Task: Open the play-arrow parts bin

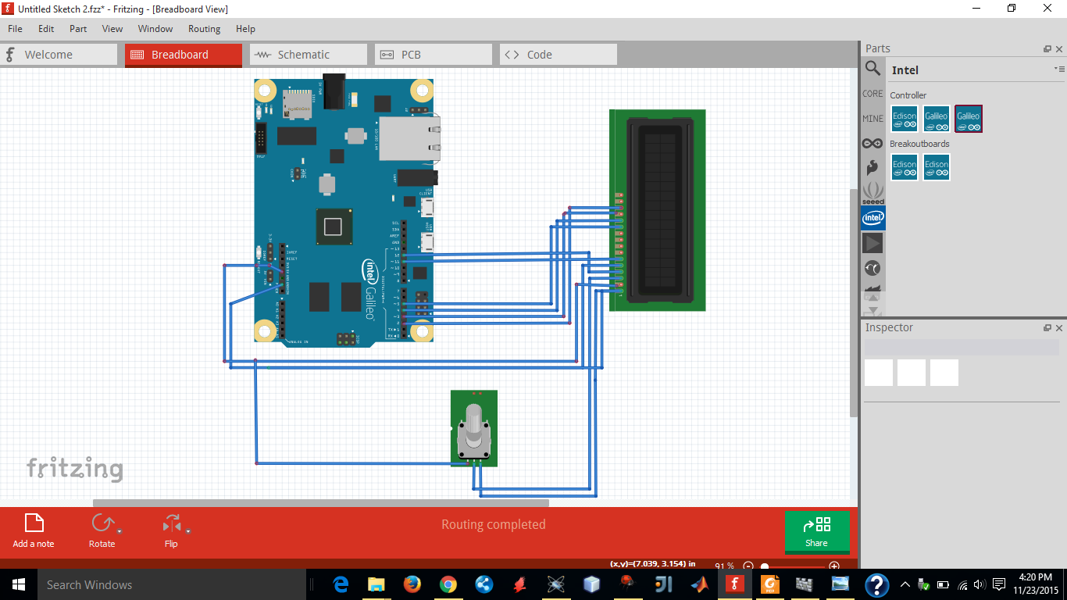Action: point(873,244)
